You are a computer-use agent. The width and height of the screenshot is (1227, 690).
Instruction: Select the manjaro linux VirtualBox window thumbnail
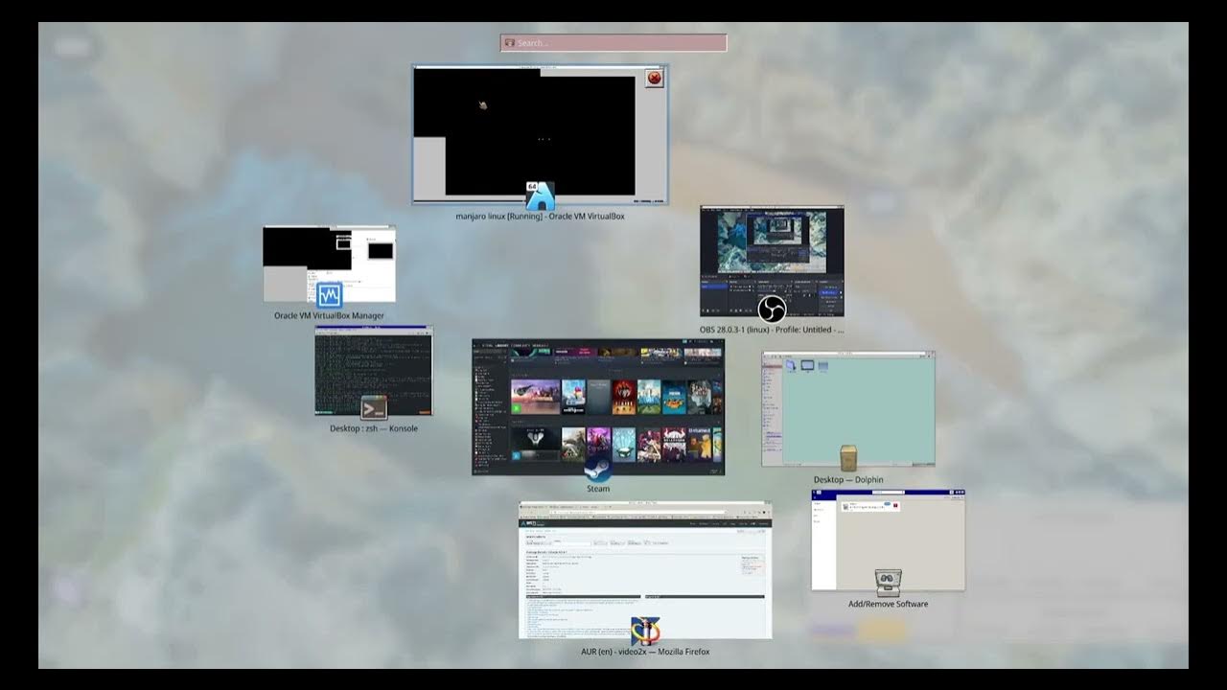[541, 134]
